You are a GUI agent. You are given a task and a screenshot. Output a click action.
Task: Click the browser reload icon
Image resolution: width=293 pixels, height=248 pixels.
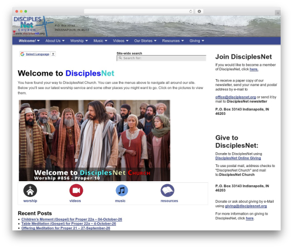(190, 11)
